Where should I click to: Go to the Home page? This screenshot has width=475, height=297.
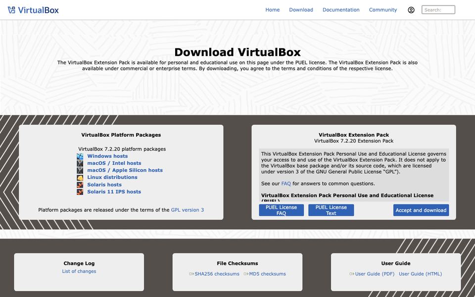273,10
